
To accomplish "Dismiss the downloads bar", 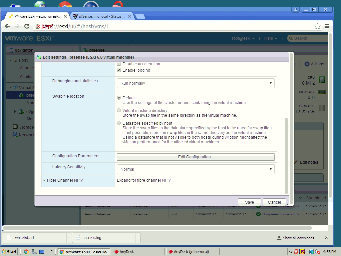I will point(326,238).
